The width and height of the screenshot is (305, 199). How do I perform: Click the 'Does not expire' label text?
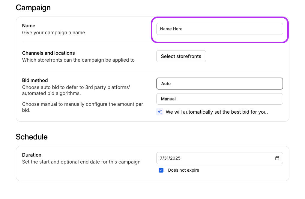[184, 170]
